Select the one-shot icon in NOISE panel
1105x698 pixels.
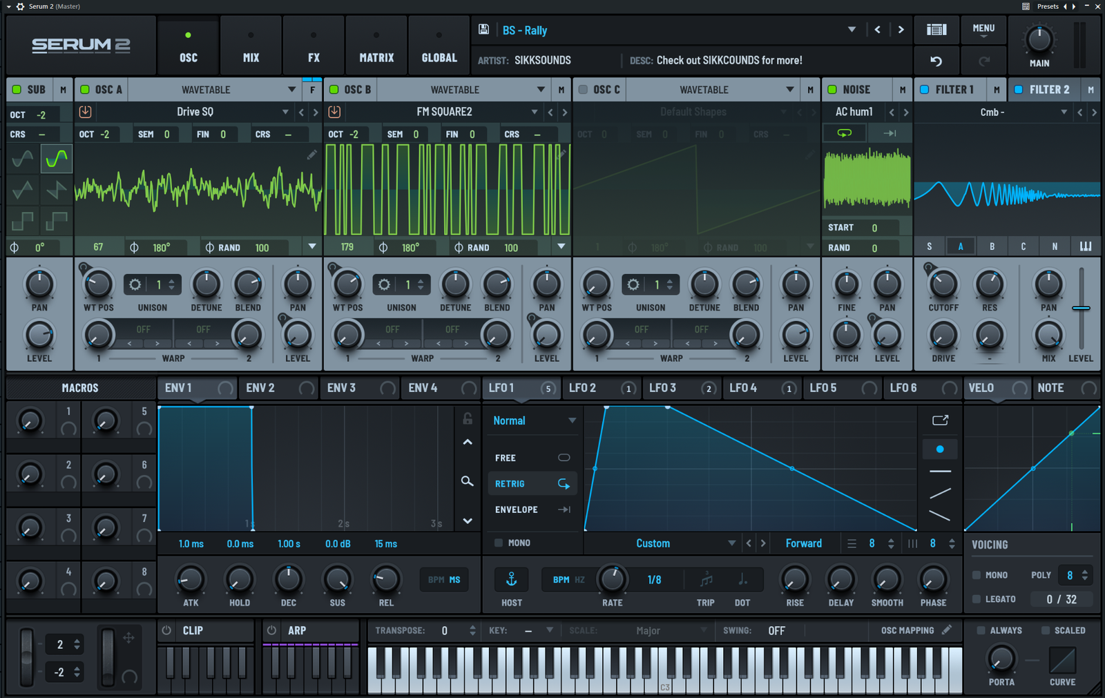pos(890,133)
